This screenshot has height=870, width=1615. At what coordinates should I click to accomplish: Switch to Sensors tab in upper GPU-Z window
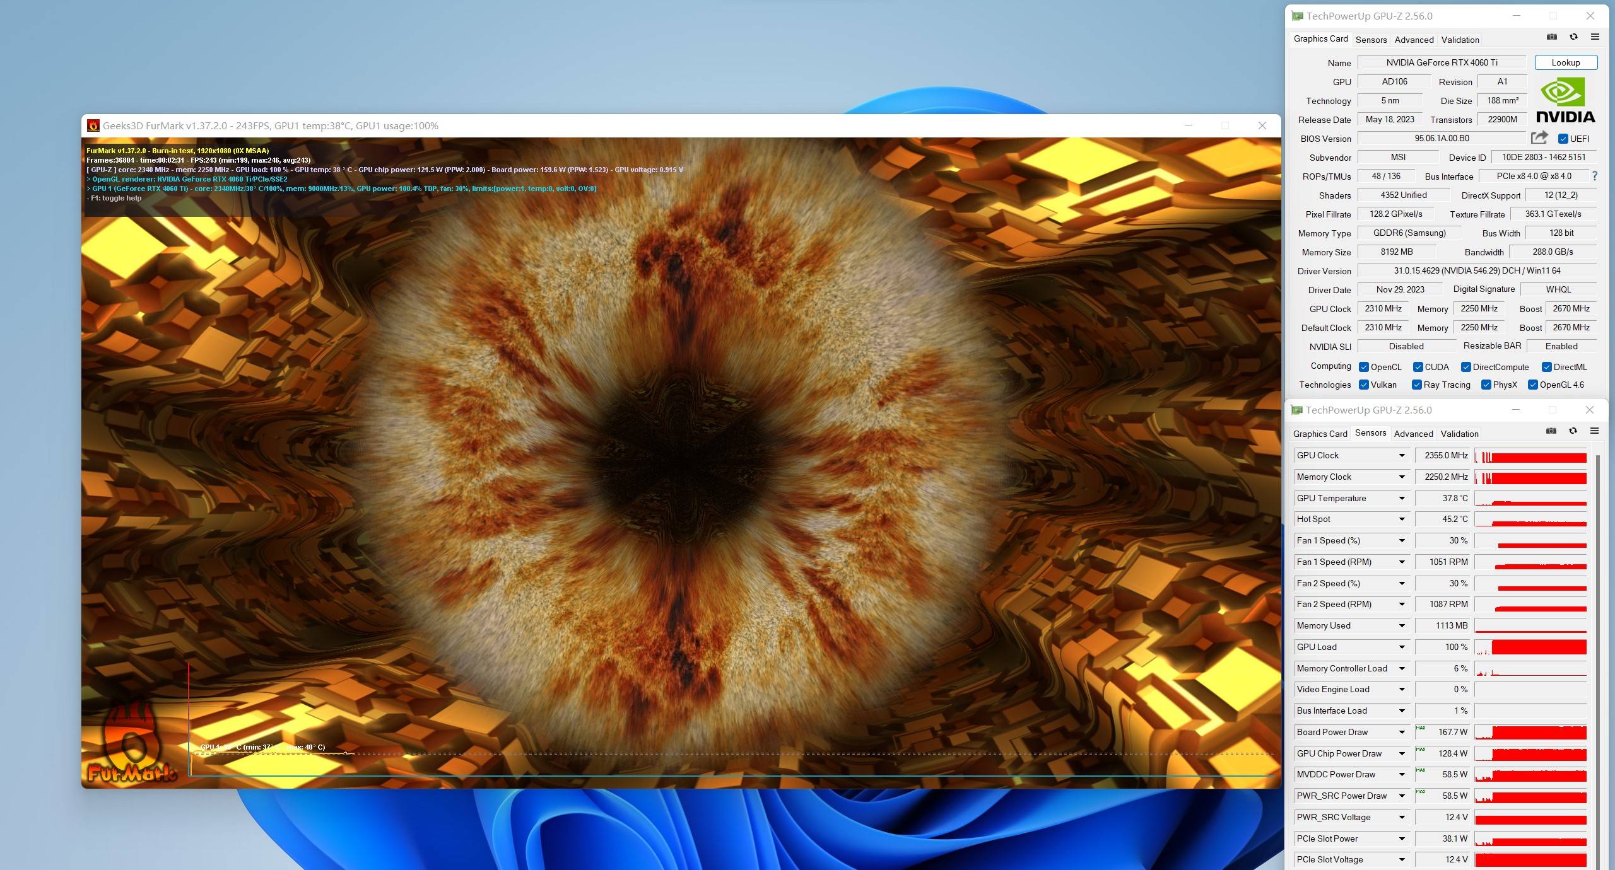click(1371, 40)
